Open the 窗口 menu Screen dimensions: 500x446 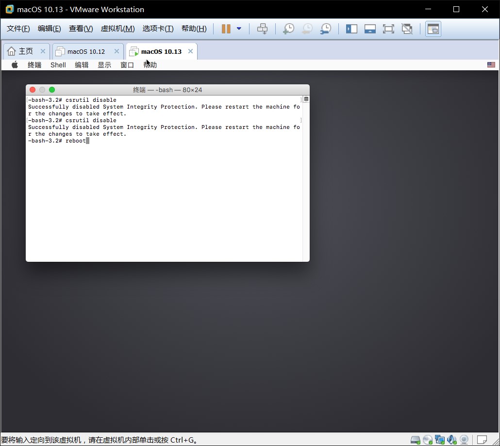pos(127,65)
